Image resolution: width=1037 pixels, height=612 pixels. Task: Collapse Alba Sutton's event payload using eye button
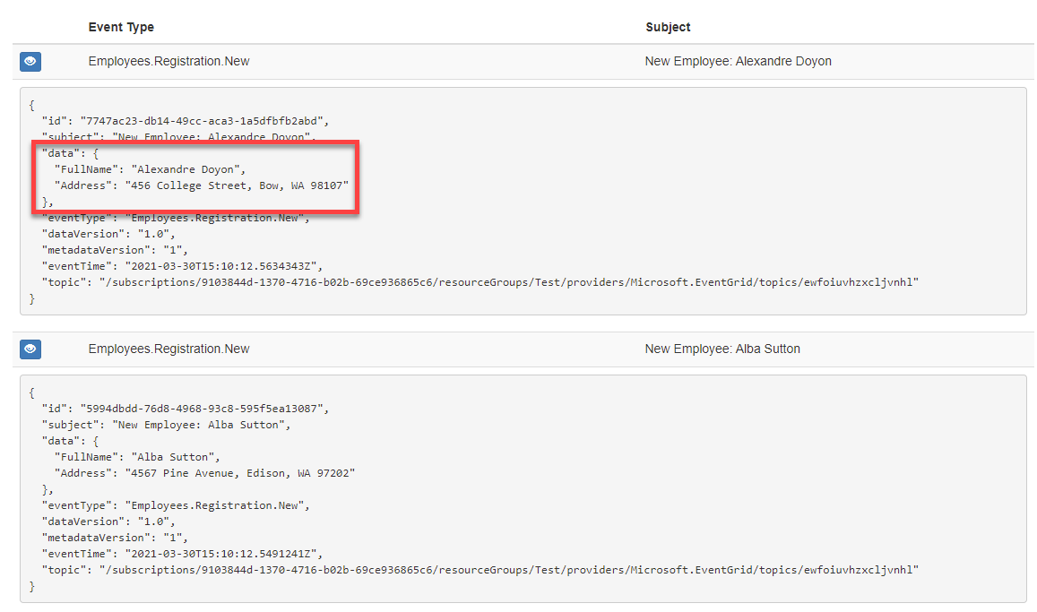tap(30, 349)
